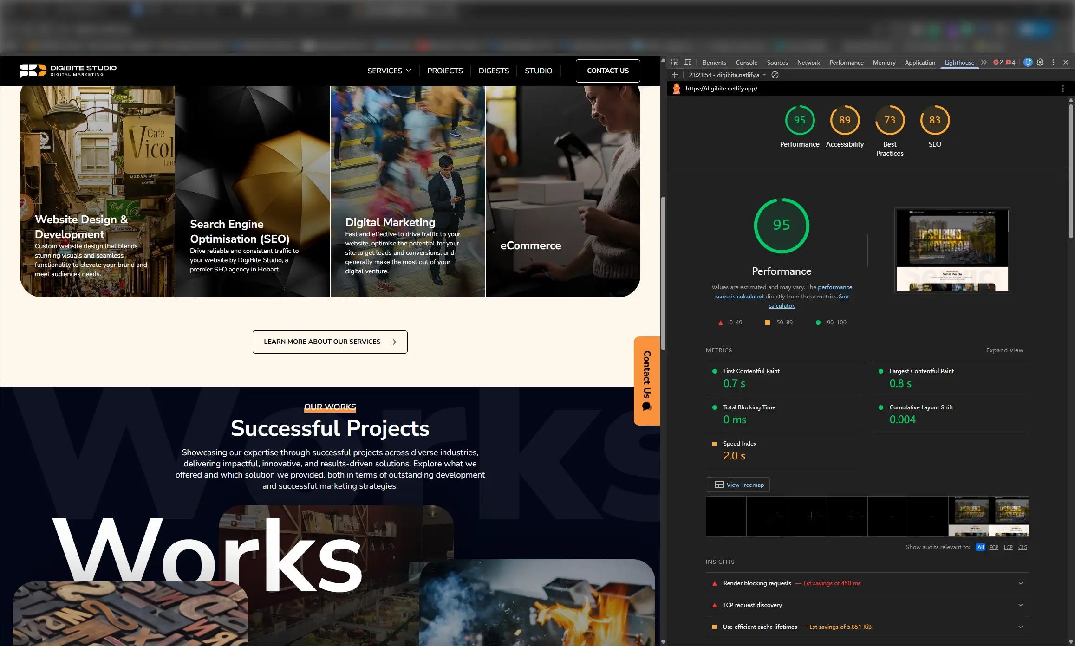Start a new Lighthouse report with plus icon

point(675,75)
